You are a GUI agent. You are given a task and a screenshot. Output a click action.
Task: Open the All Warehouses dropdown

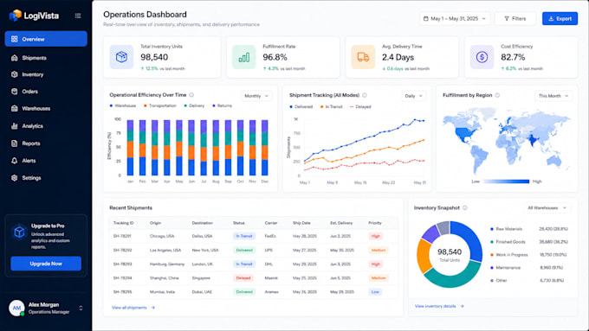[x=547, y=207]
